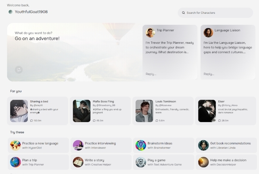Screen dimensions: 259x174
Task: Type in Search for Characters field
Action: coord(218,13)
